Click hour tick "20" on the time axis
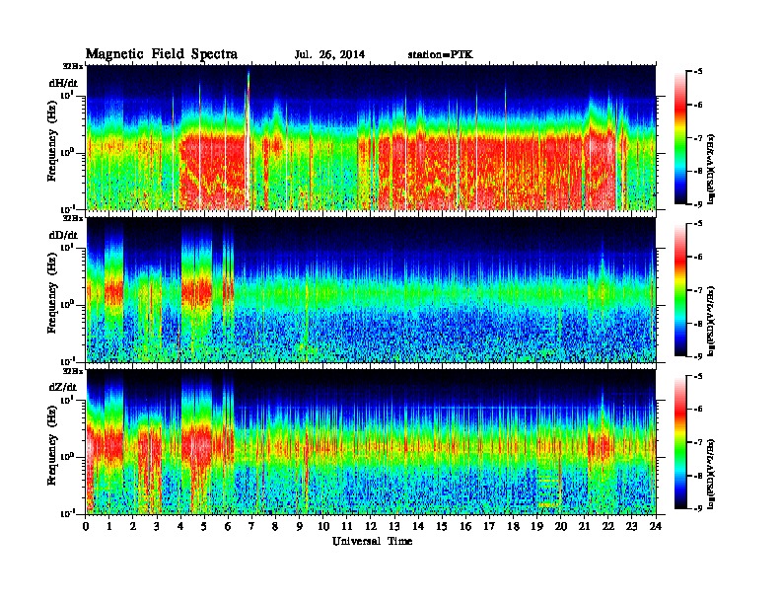Image resolution: width=781 pixels, height=604 pixels. pos(561,526)
